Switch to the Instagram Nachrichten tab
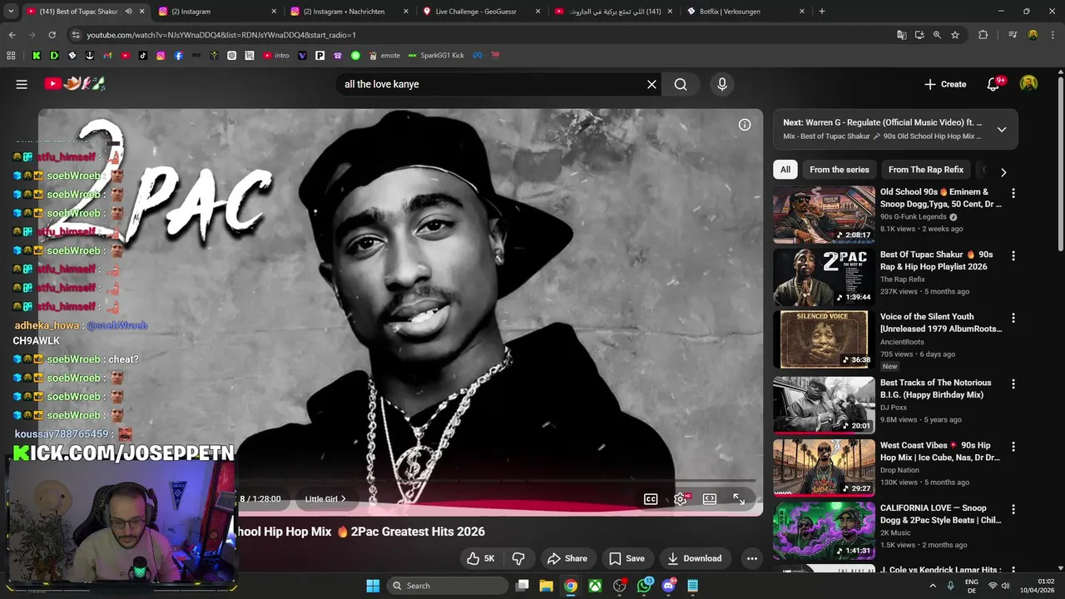Viewport: 1065px width, 599px height. click(349, 12)
